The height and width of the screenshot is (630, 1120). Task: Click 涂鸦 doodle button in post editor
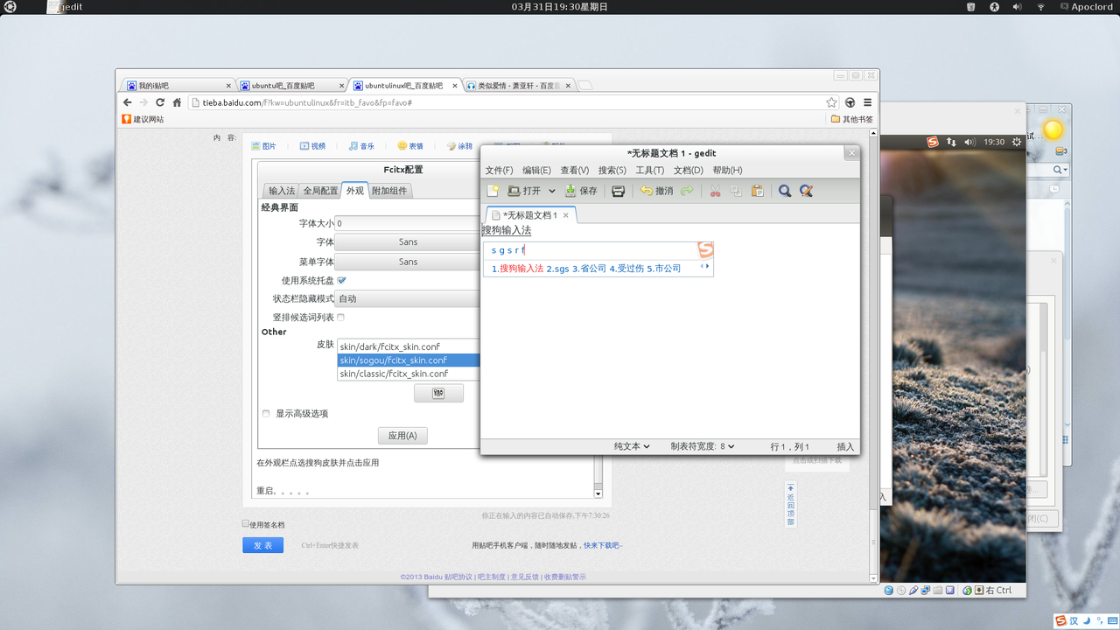(459, 146)
